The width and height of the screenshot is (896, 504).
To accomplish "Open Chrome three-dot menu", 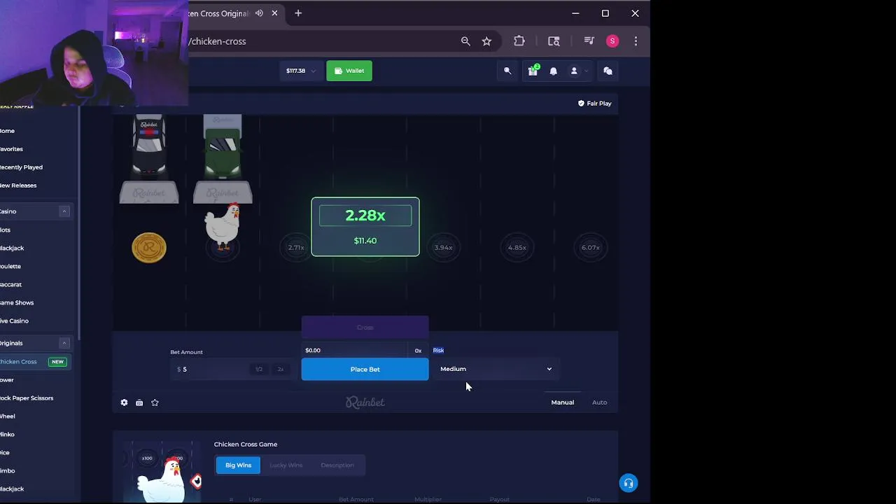I will pyautogui.click(x=636, y=41).
